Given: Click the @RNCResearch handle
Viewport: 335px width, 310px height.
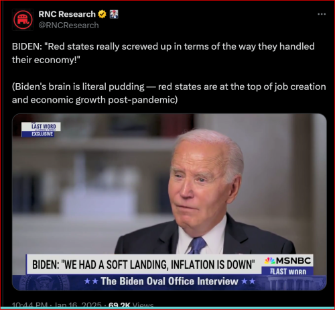Looking at the screenshot, I should (x=68, y=25).
